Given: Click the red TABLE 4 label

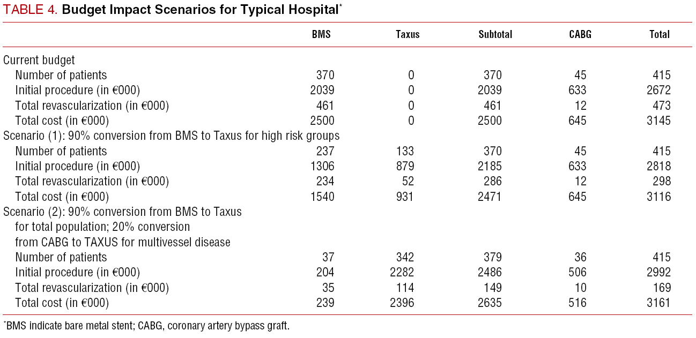Looking at the screenshot, I should pos(31,10).
